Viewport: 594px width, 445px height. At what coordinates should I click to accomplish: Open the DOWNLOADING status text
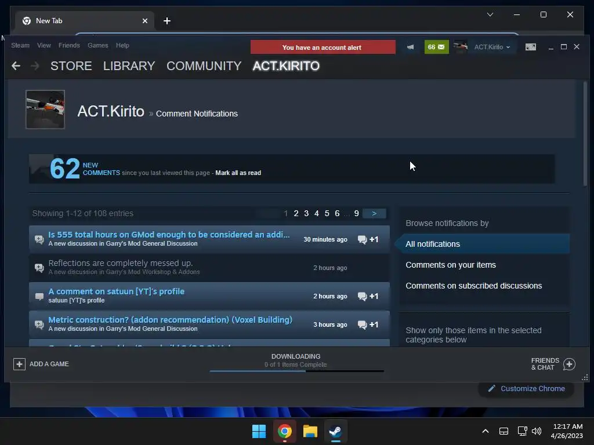(296, 356)
